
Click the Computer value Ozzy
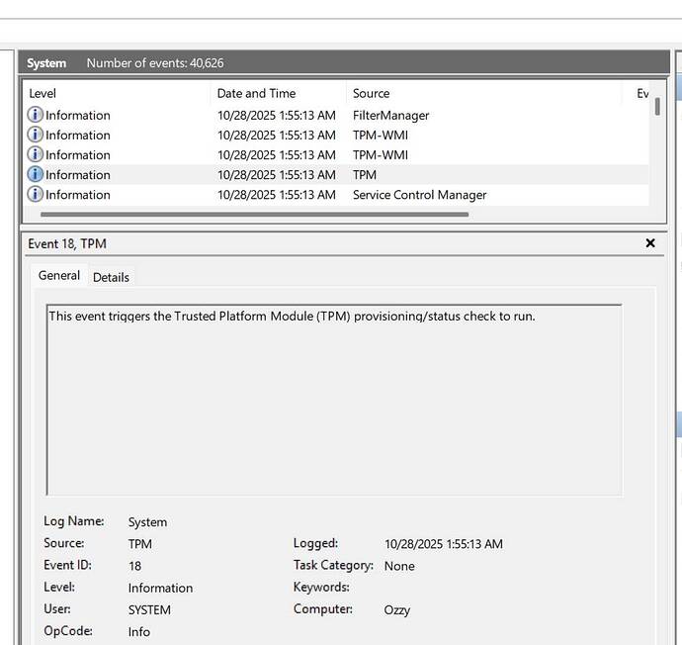pos(396,610)
